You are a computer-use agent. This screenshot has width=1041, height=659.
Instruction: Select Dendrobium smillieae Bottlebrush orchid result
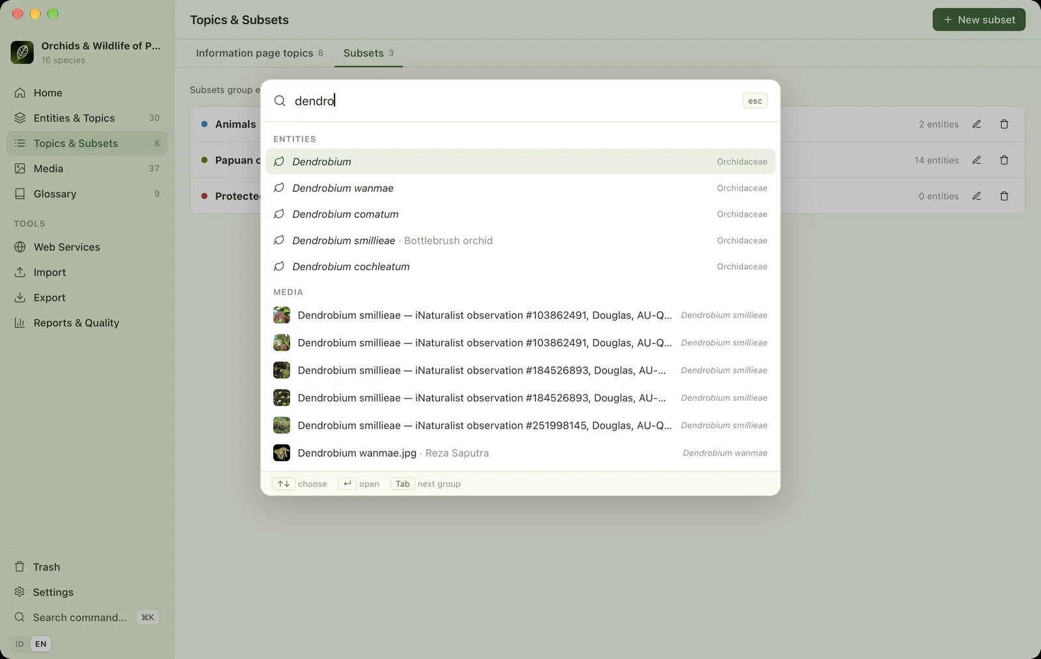520,241
